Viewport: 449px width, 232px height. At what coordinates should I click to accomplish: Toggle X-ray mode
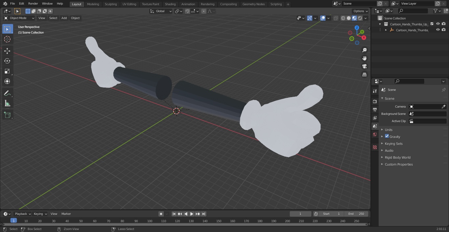pyautogui.click(x=336, y=18)
